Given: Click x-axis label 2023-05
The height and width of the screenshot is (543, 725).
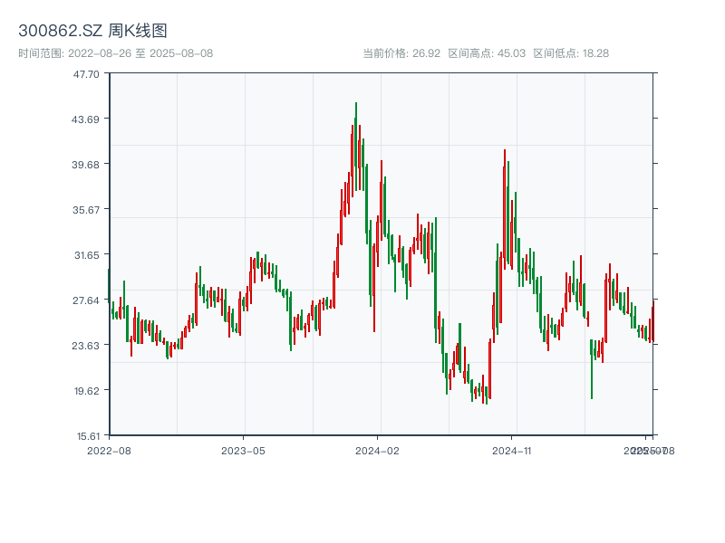Looking at the screenshot, I should [243, 451].
